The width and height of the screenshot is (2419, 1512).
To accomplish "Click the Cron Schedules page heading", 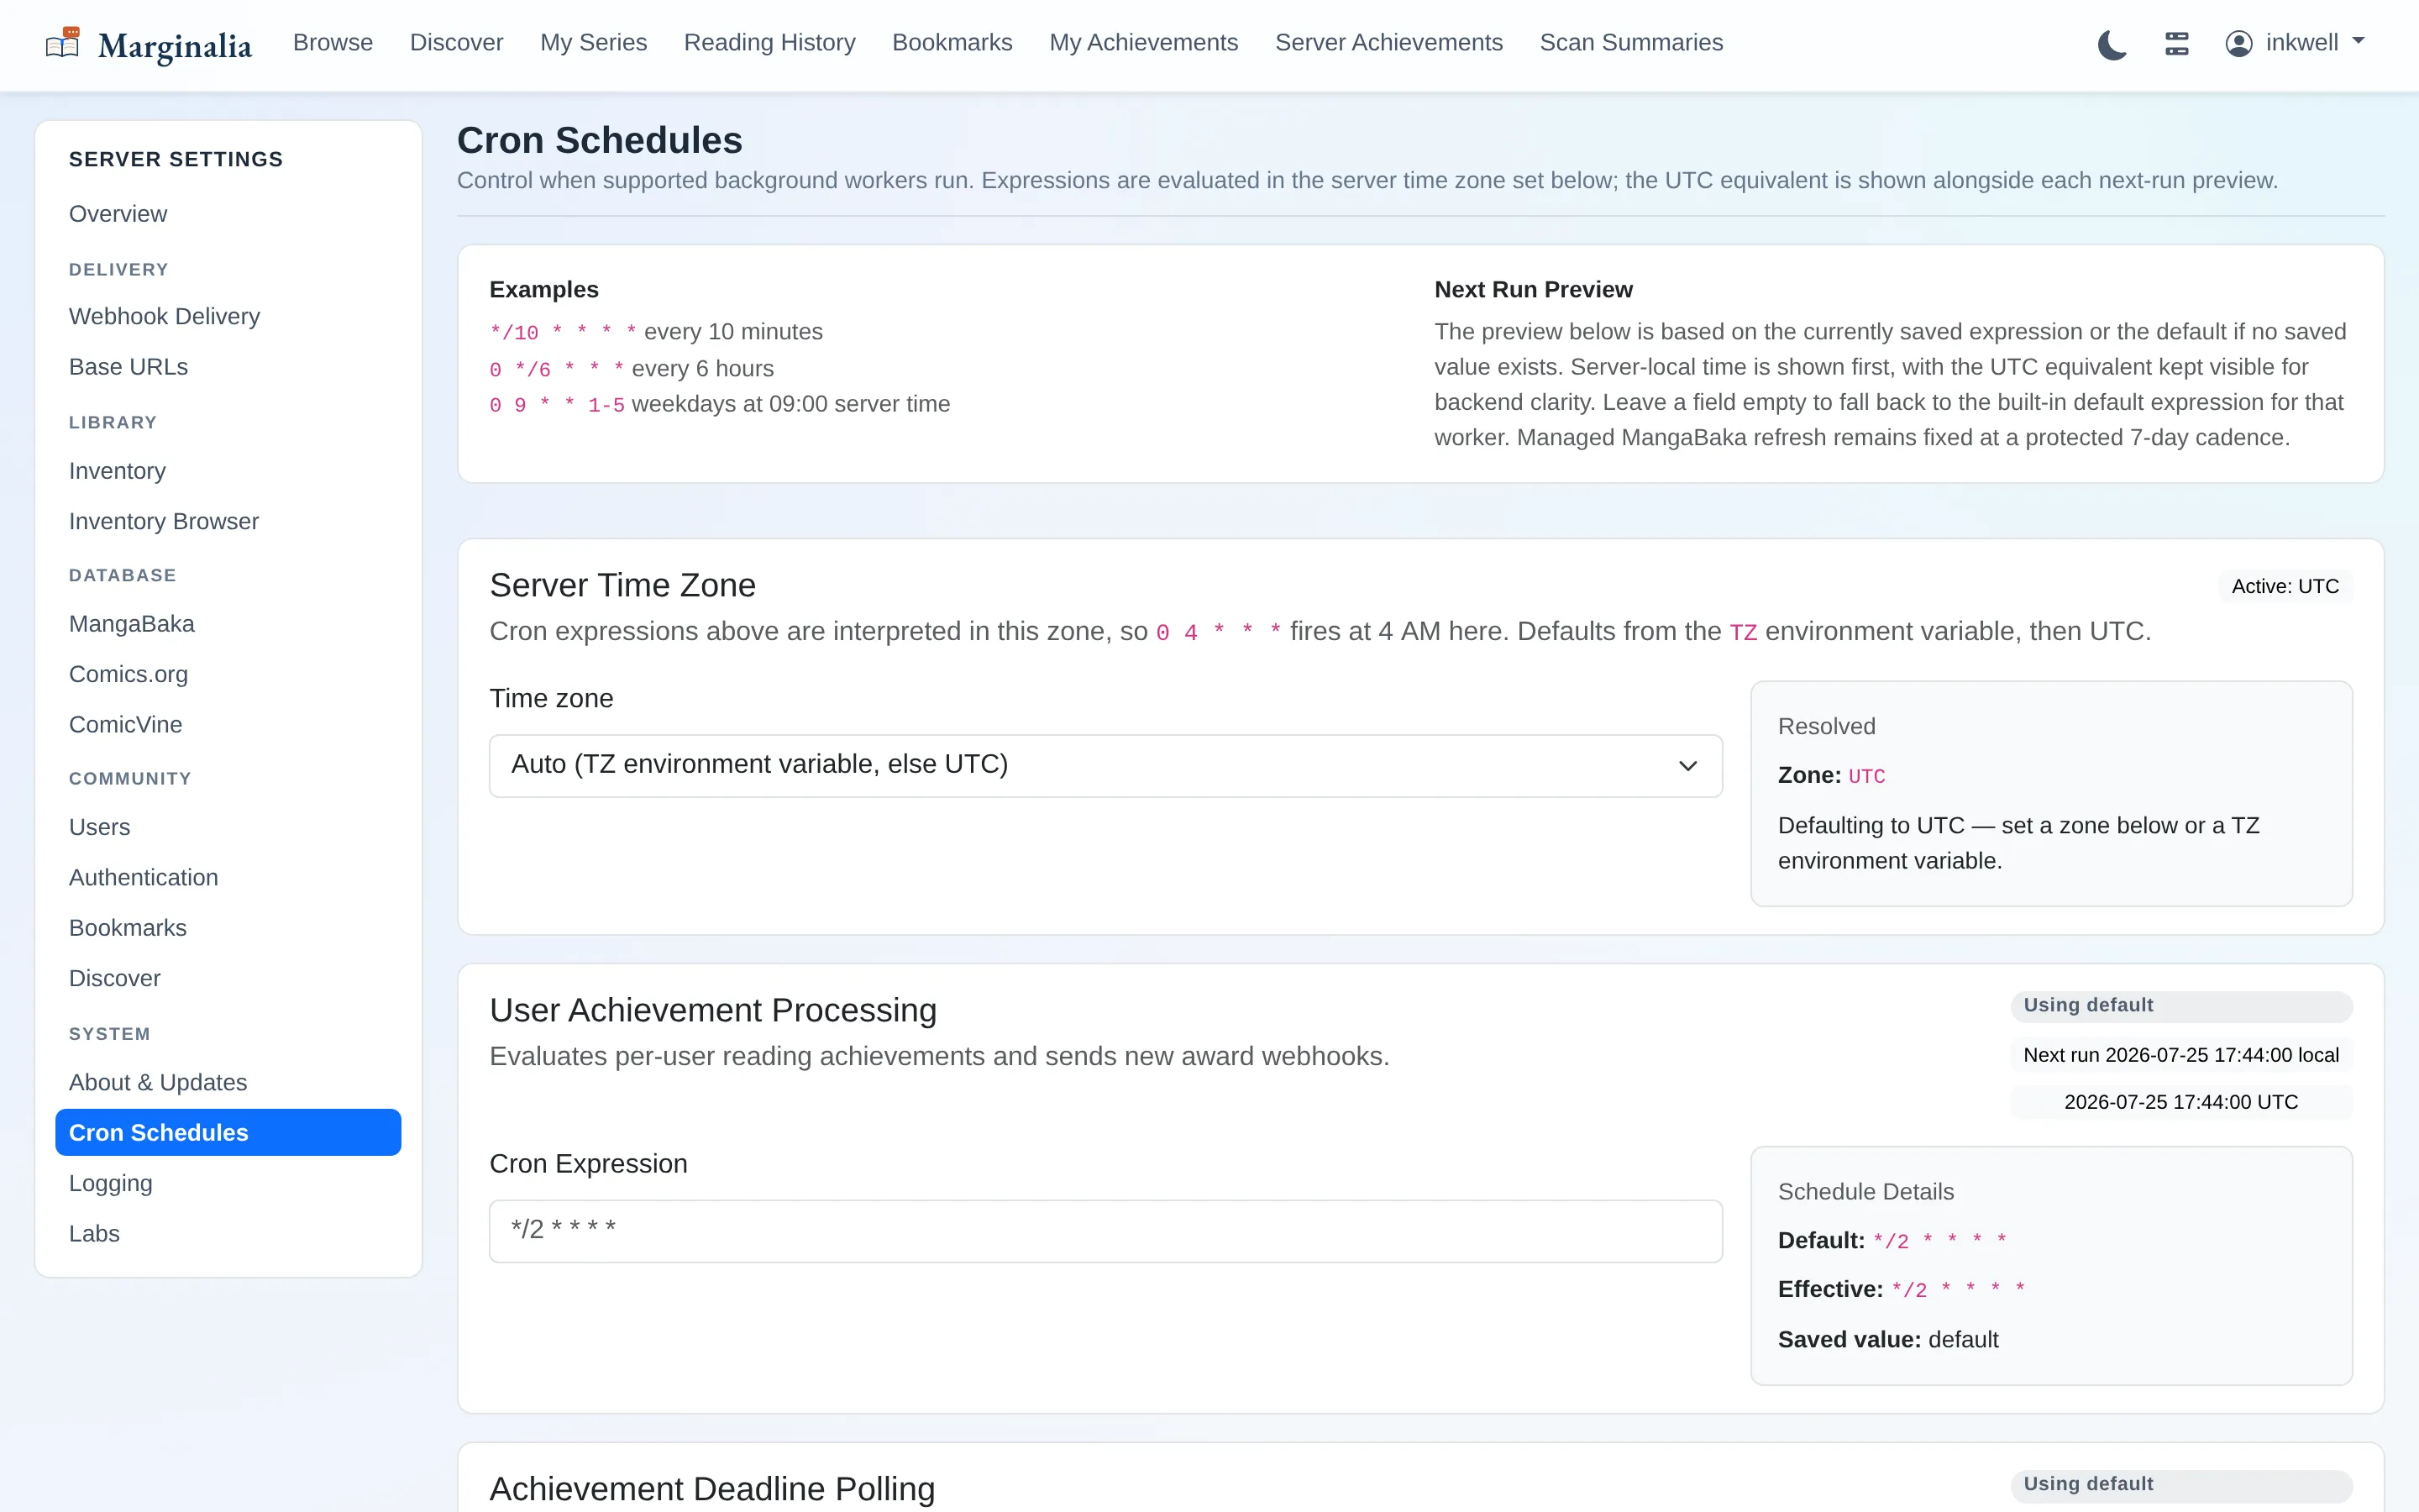I will click(x=600, y=140).
